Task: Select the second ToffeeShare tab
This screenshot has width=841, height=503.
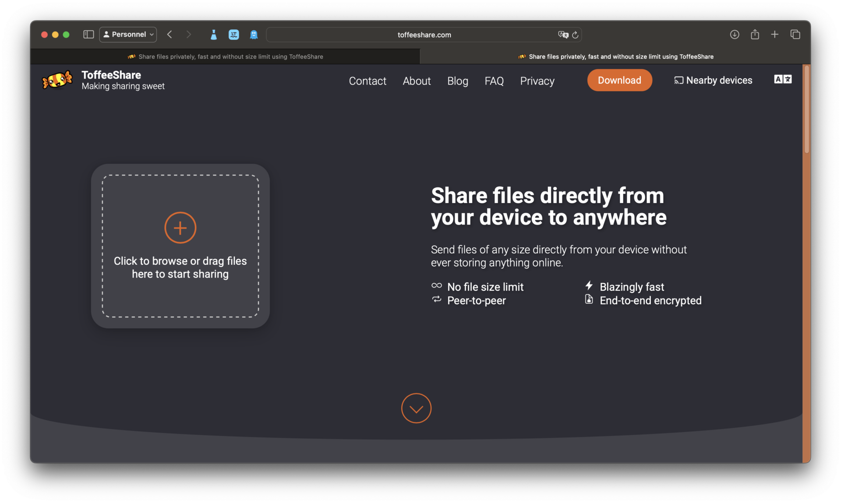Action: [x=615, y=56]
